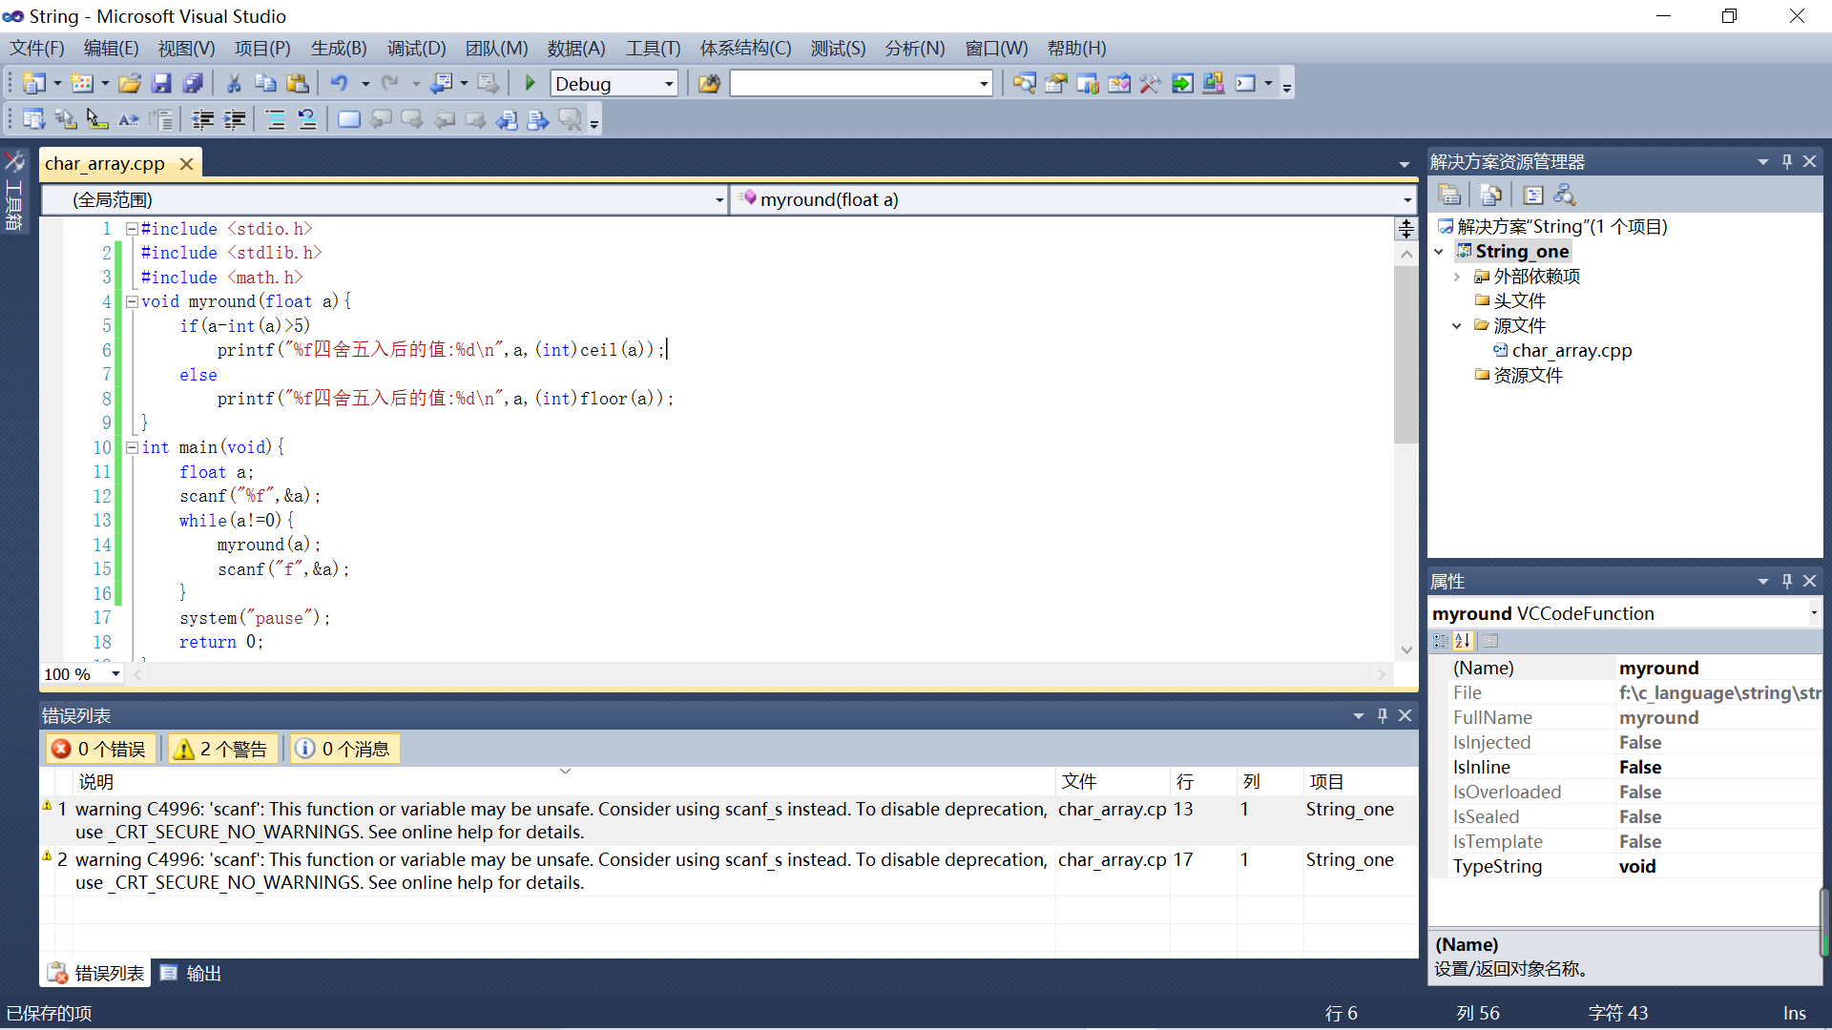1832x1030 pixels.
Task: Close the char_array.cpp editor tab
Action: [x=187, y=164]
